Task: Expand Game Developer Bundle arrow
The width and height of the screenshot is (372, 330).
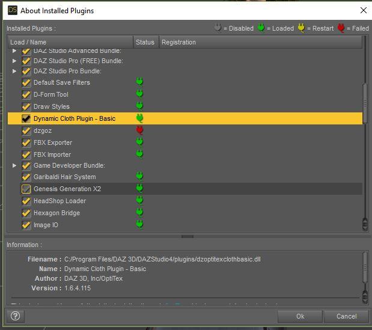Action: [x=14, y=165]
